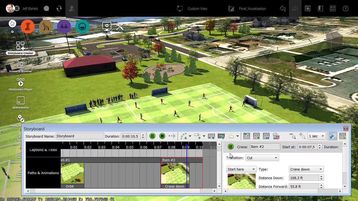This screenshot has height=201, width=358.
Task: Enter full screen mode
Action: [x=333, y=9]
